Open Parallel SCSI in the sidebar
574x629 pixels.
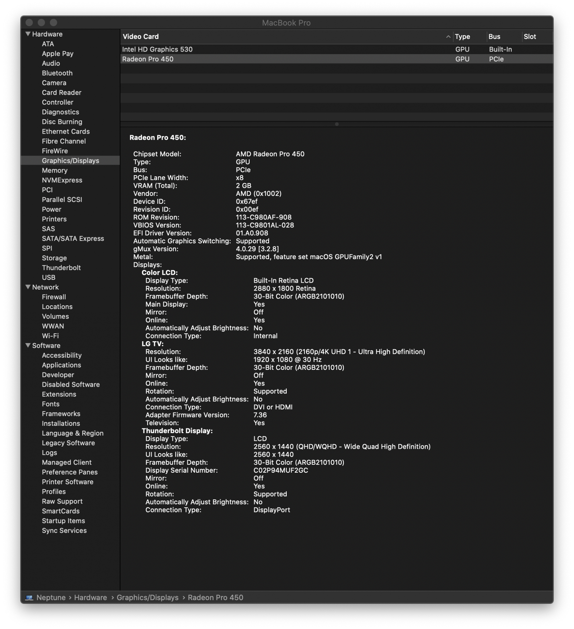pos(62,200)
